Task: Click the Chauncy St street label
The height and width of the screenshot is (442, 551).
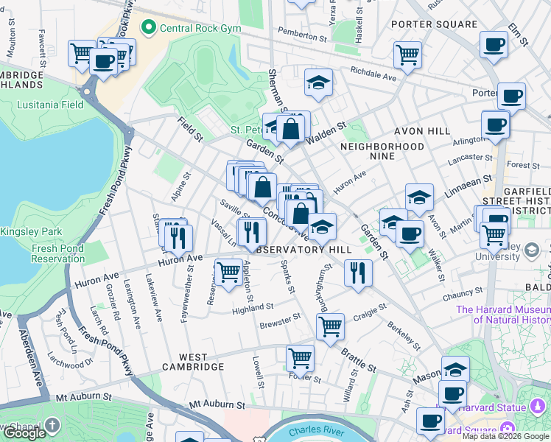Action: [x=463, y=294]
